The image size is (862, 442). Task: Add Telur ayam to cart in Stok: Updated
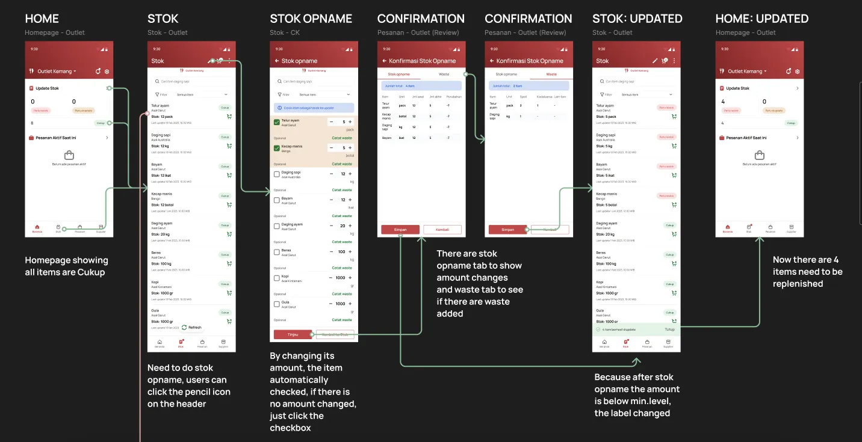tap(674, 117)
